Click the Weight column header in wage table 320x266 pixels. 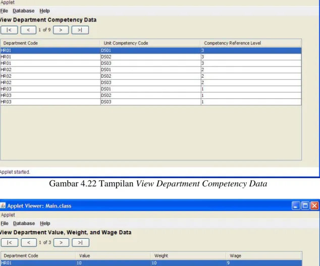coord(188,256)
